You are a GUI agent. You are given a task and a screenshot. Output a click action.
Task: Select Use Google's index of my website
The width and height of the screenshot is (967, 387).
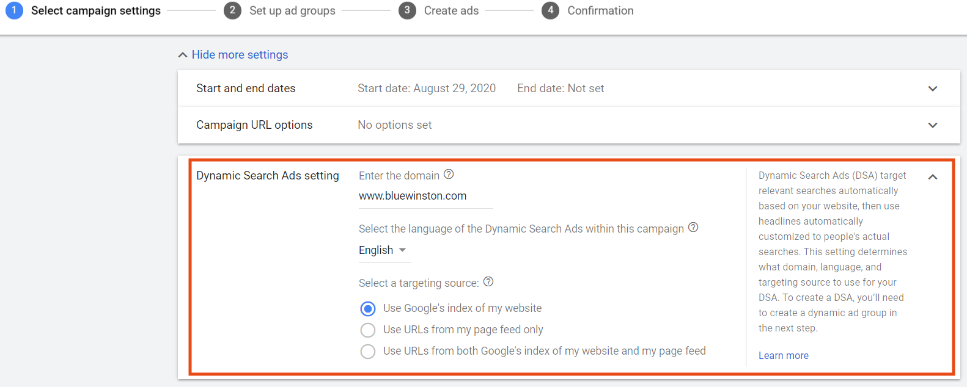point(368,308)
